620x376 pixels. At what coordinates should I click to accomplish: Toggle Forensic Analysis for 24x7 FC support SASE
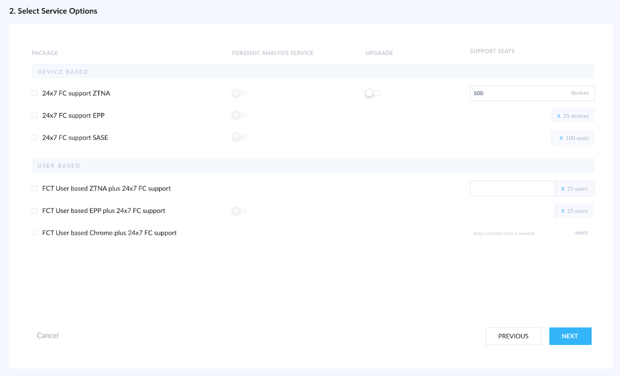(x=239, y=137)
